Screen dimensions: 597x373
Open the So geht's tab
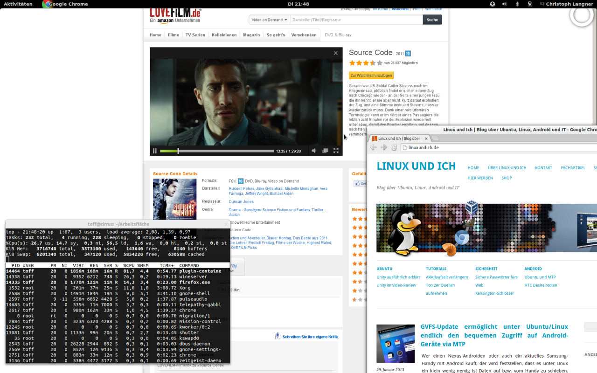coord(276,35)
